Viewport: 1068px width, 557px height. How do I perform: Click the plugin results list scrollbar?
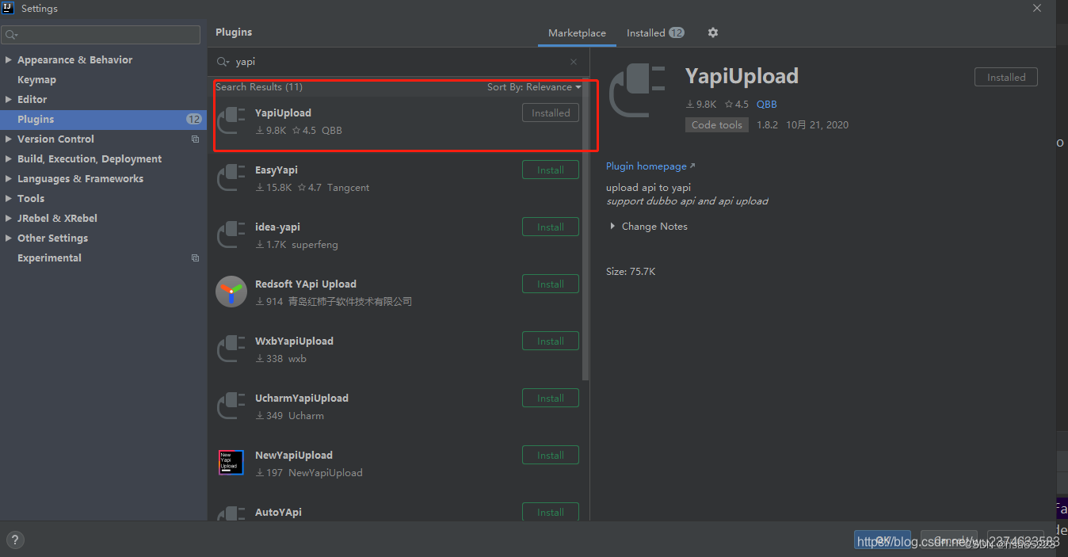tap(585, 230)
